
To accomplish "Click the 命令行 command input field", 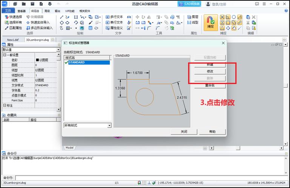I will 151,178.
